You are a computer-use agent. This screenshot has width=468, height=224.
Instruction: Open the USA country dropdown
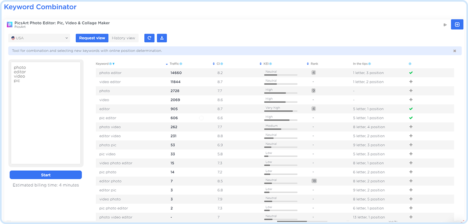[x=39, y=38]
